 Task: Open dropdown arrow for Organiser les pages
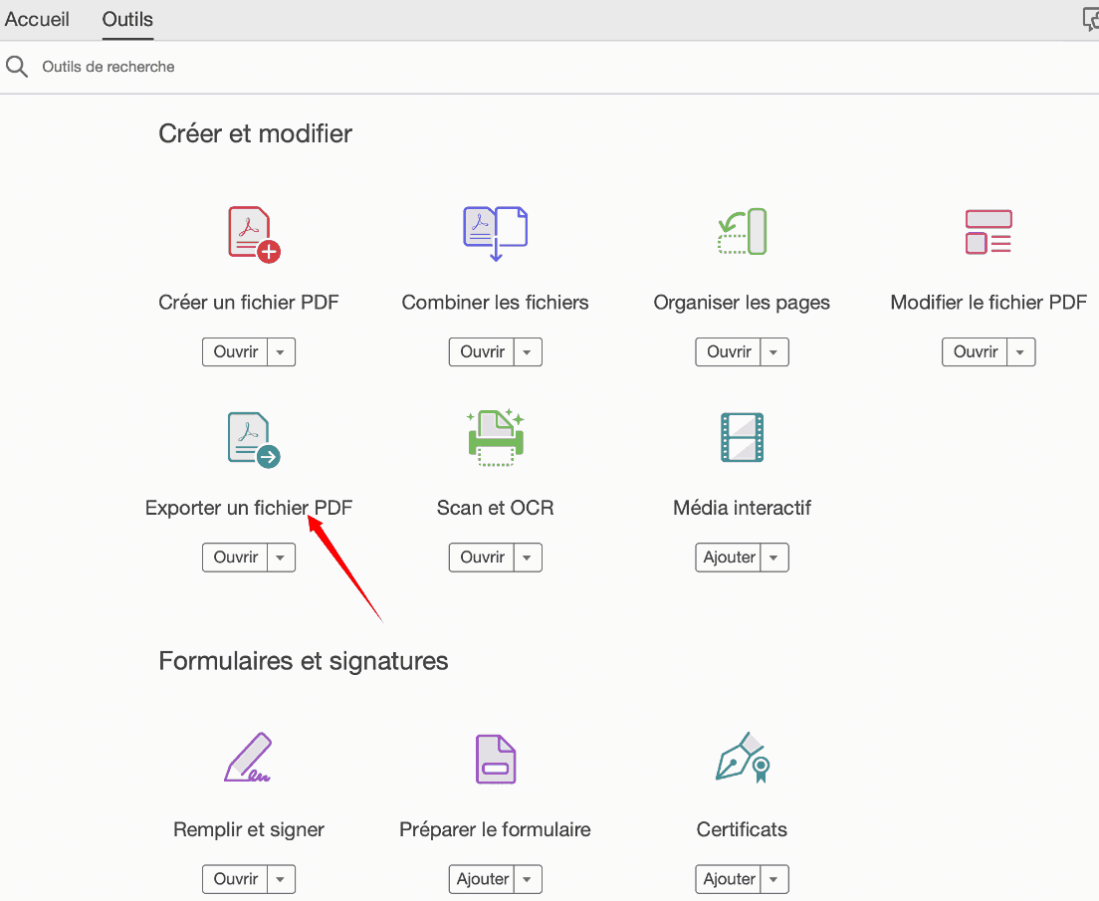pos(774,352)
